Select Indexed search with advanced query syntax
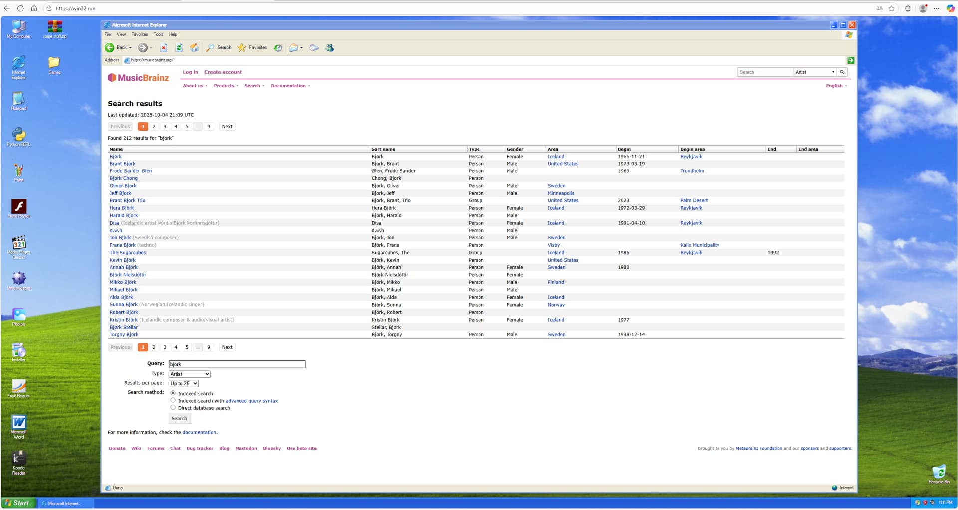 (x=173, y=400)
